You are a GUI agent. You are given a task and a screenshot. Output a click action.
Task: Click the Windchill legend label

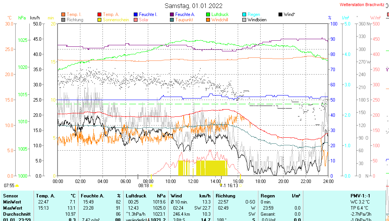click(219, 20)
